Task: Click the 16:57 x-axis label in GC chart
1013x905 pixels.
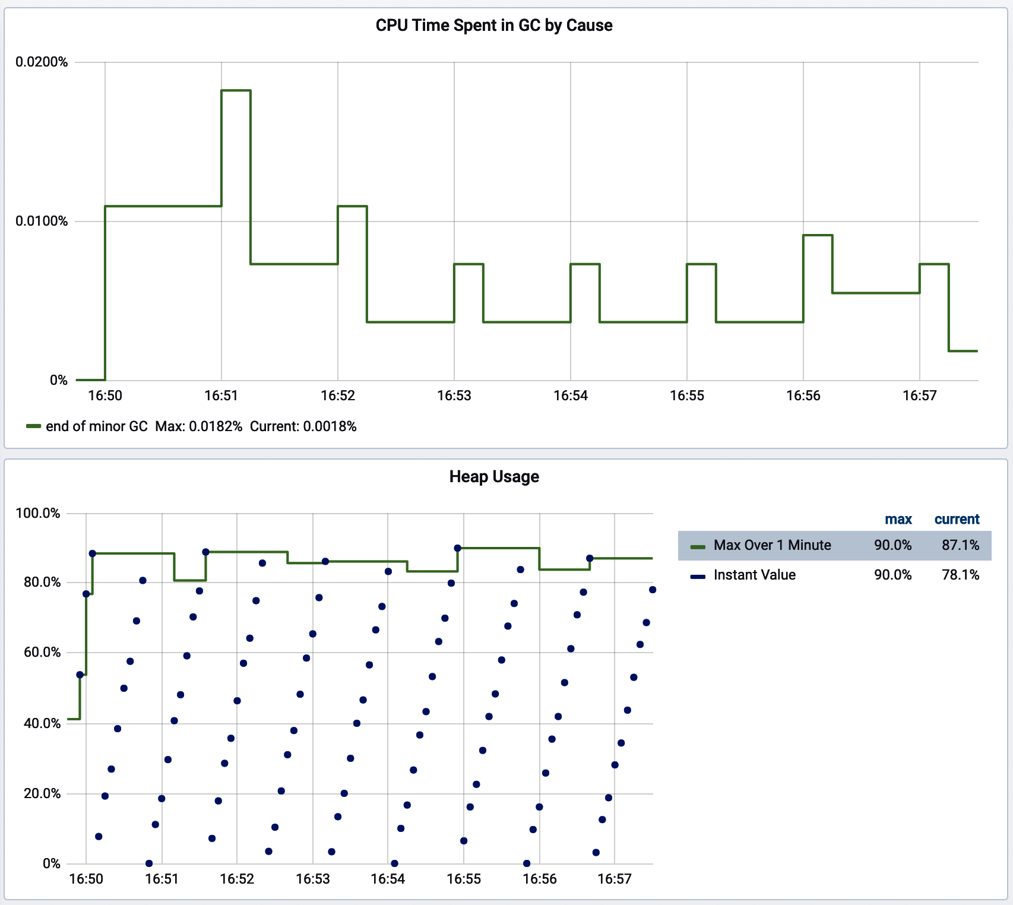Action: click(920, 395)
